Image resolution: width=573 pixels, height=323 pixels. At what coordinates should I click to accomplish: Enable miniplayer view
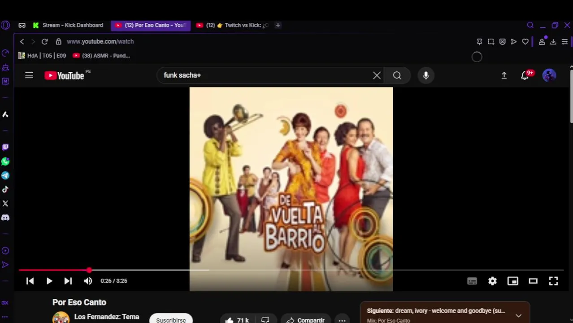tap(512, 281)
